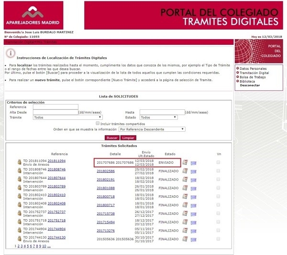Click the lock icon for TD 201811094
Screen dimensions: 287x255
point(20,163)
